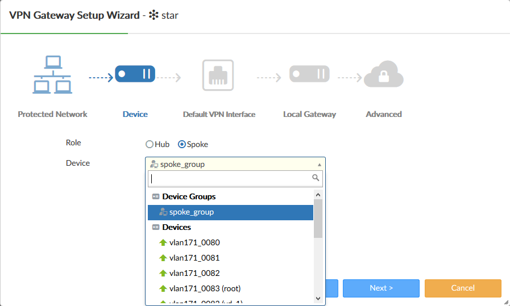The image size is (510, 306).
Task: Click the Protected Network step icon
Action: click(52, 75)
